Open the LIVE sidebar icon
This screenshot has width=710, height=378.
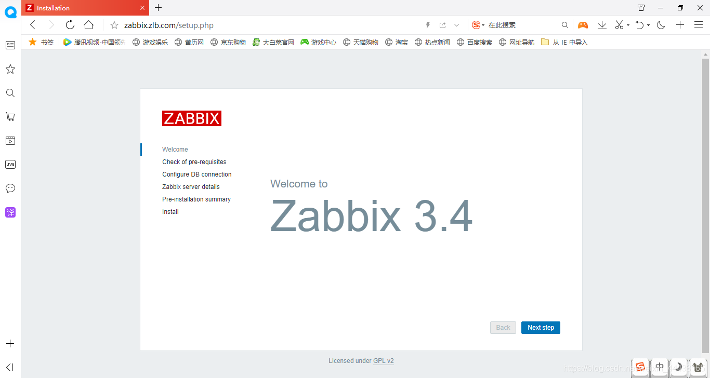tap(10, 165)
